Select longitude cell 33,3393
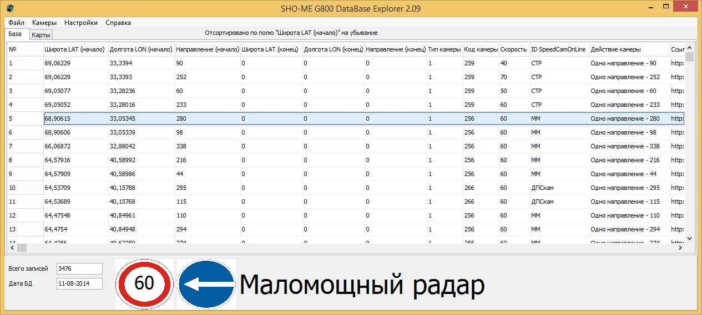 (142, 77)
